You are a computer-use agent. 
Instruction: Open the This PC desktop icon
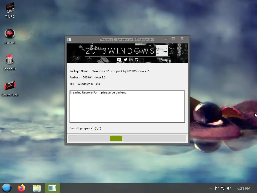pos(10,10)
